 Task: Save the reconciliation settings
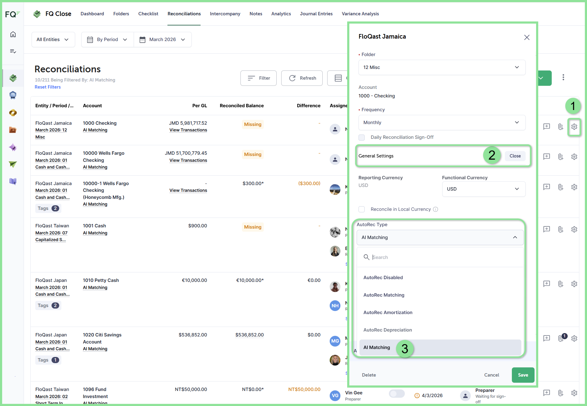tap(523, 375)
